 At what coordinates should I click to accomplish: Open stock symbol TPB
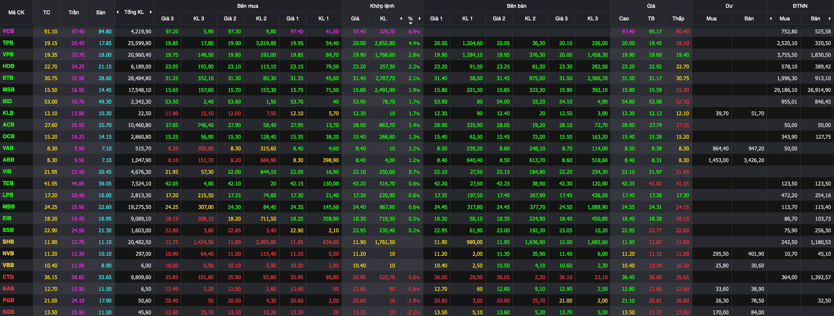(8, 43)
